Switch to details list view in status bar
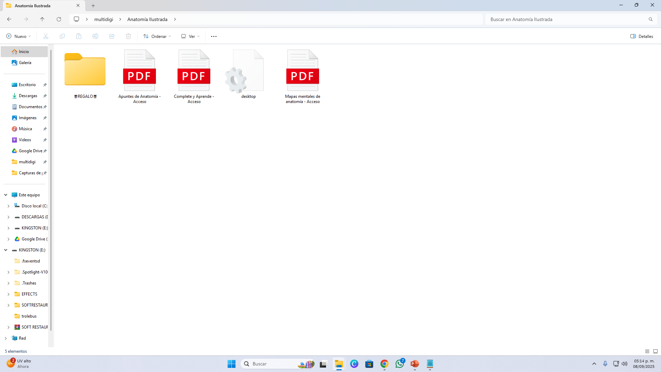Image resolution: width=661 pixels, height=372 pixels. point(647,351)
